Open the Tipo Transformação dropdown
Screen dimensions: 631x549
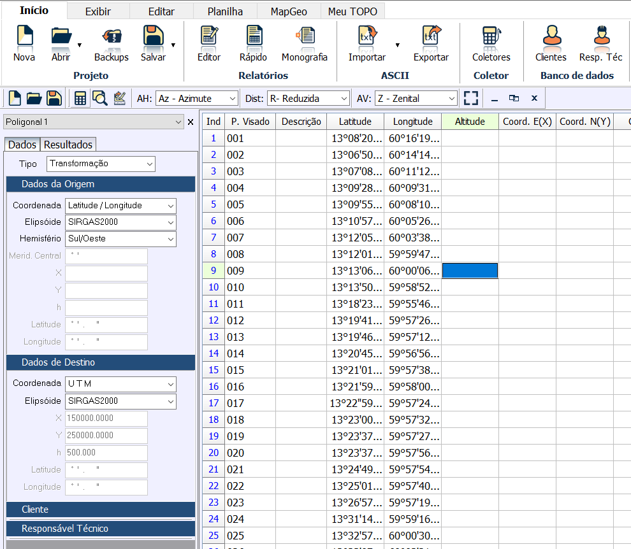[x=101, y=164]
